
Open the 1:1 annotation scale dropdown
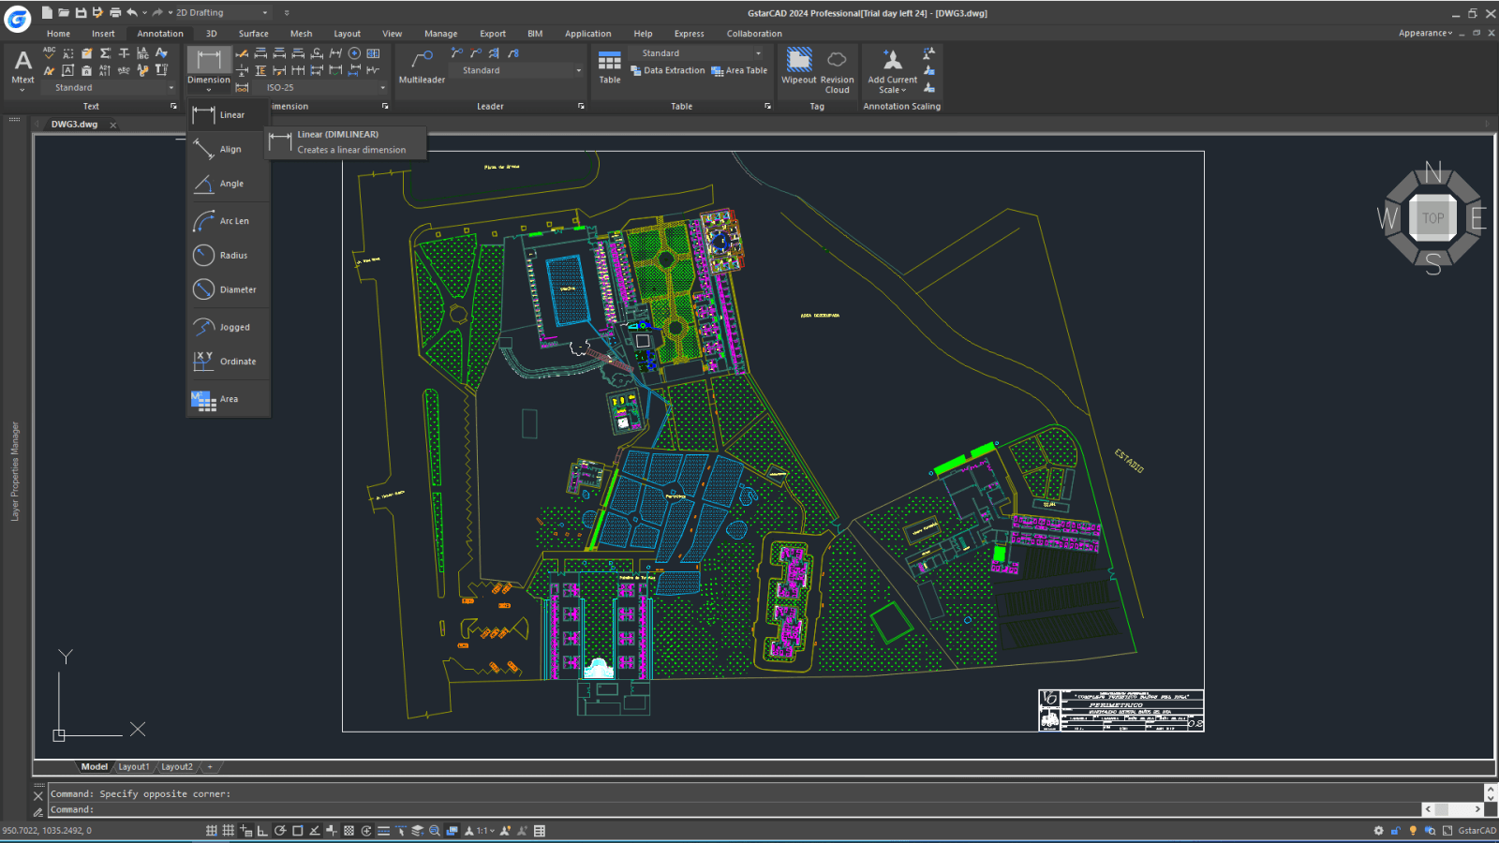[488, 830]
